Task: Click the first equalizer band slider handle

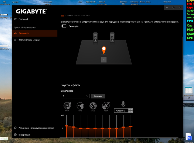Action: 66,126
